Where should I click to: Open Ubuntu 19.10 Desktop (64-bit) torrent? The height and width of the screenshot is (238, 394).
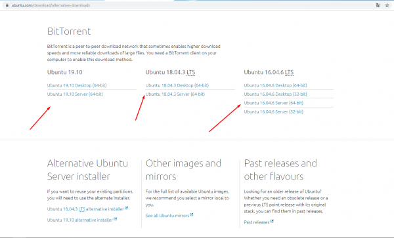point(77,85)
